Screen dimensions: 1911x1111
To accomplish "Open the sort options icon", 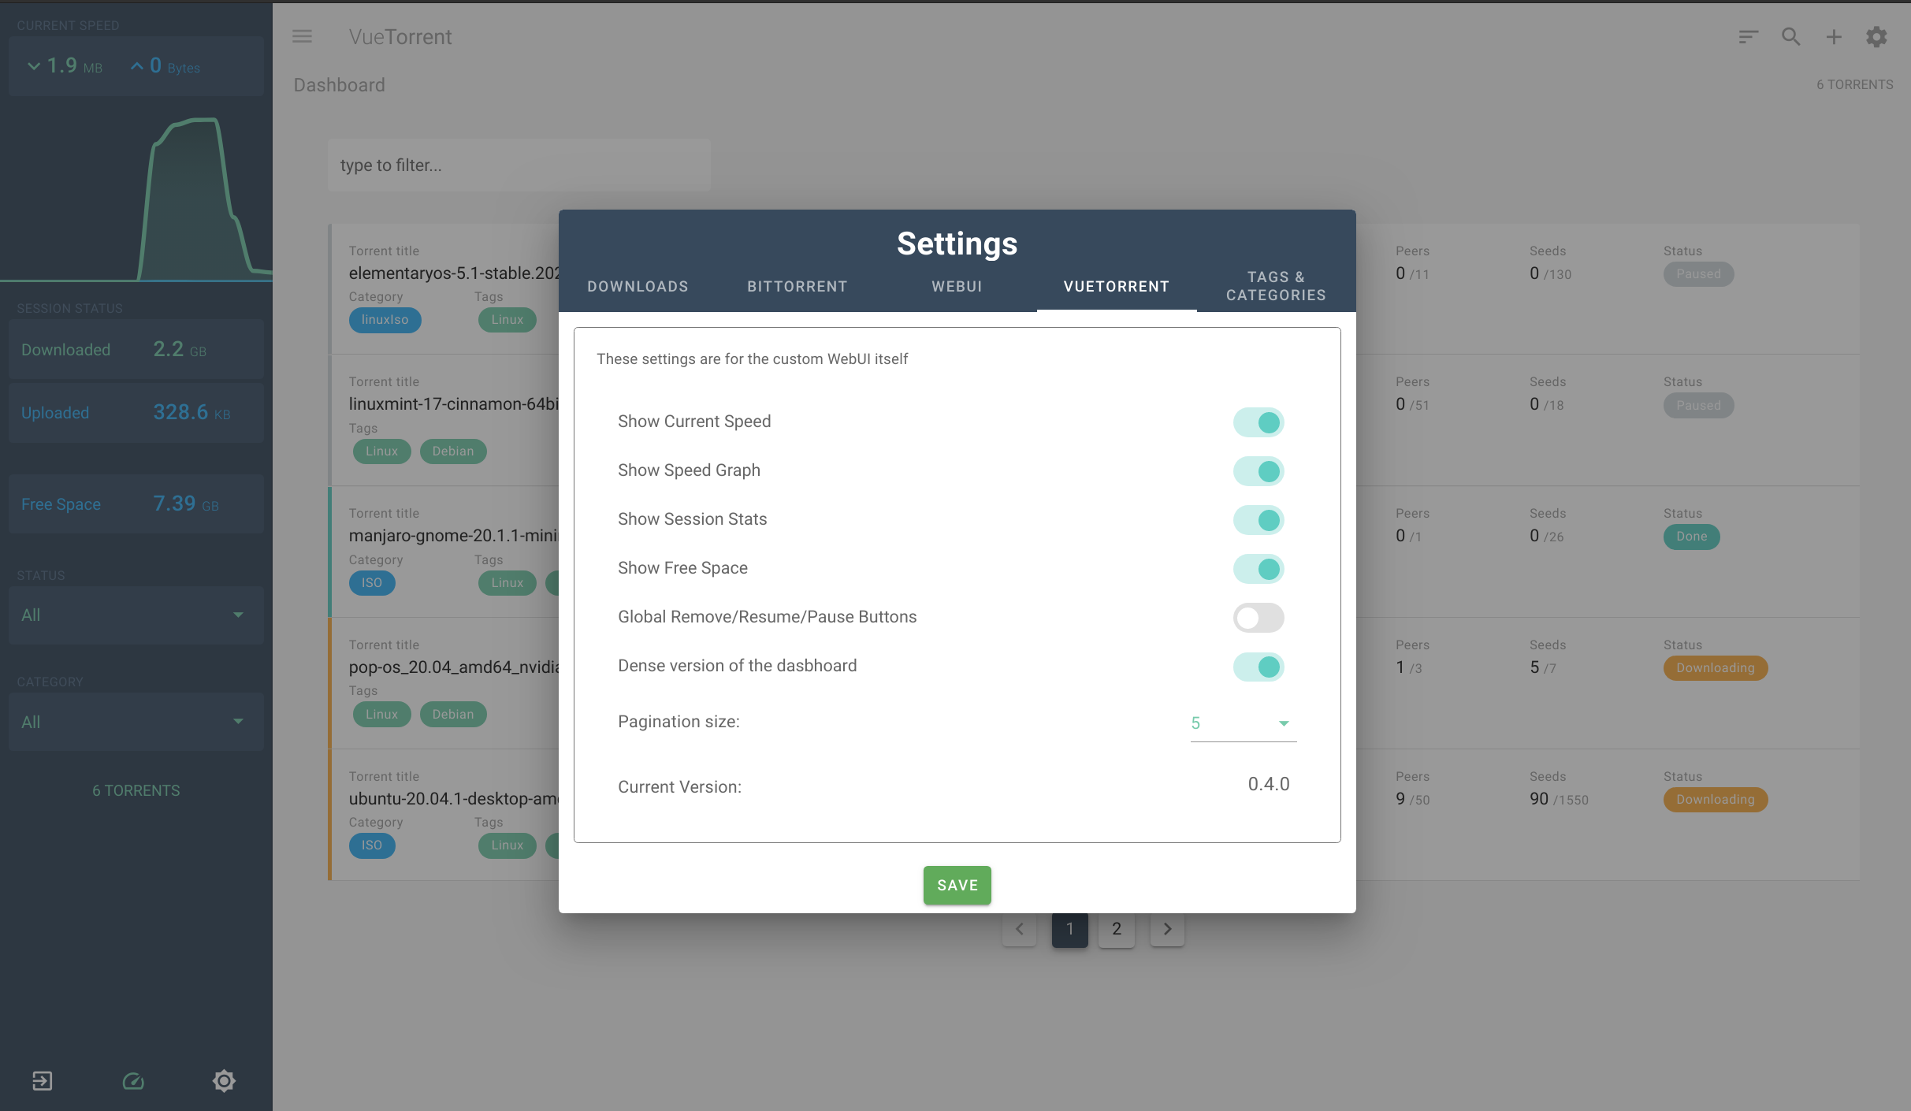I will click(1748, 36).
